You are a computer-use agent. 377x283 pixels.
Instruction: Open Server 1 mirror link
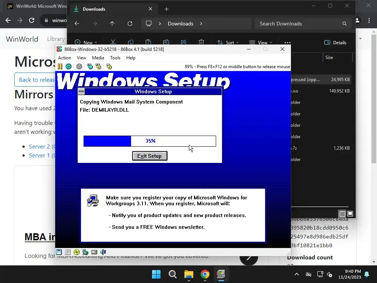pos(42,156)
